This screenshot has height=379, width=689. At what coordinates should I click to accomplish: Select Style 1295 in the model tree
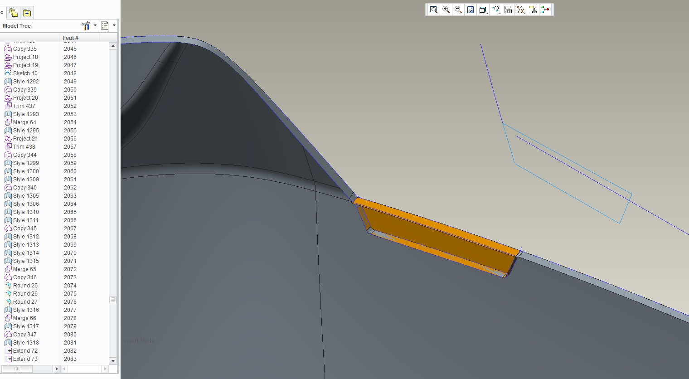(26, 131)
